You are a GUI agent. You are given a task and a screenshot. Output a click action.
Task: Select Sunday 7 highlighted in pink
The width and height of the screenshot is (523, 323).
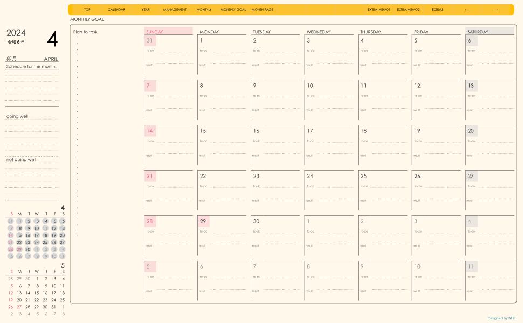(x=148, y=86)
